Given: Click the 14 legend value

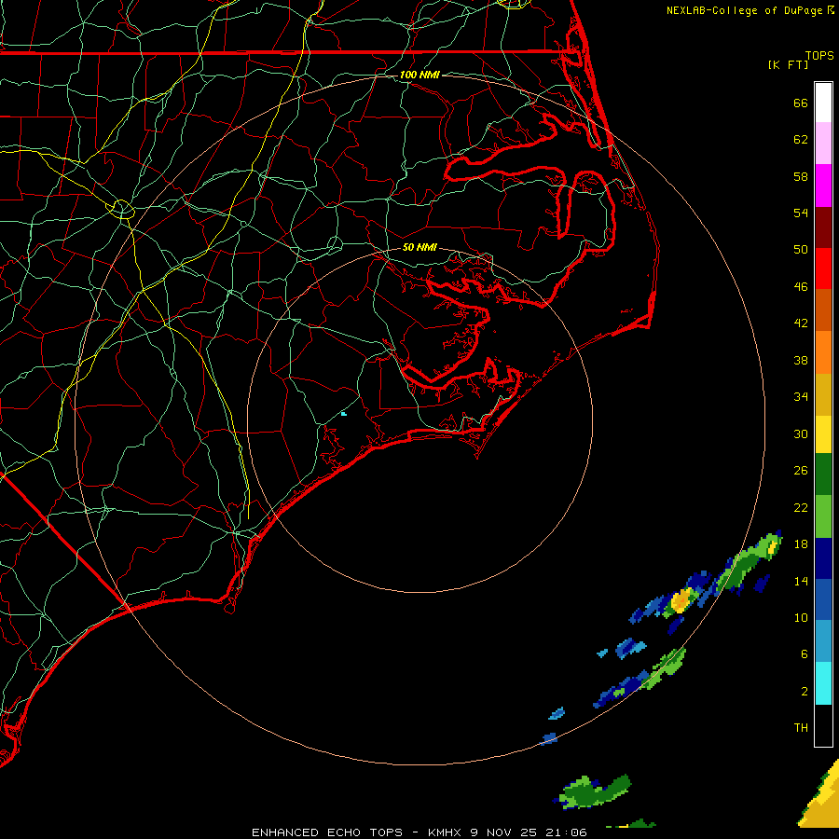Looking at the screenshot, I should (801, 581).
